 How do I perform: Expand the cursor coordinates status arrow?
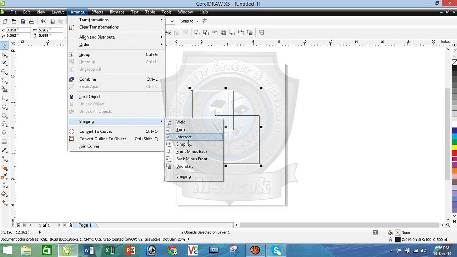40,232
